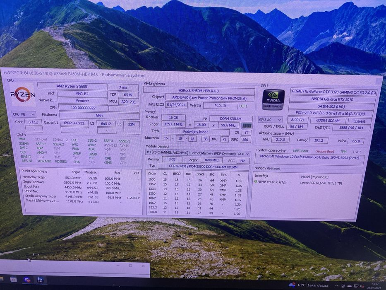Screen dimensions: 386x290
Task: Click the tRFC value 560
Action: 245,140
